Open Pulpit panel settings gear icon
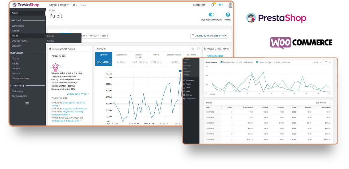The height and width of the screenshot is (169, 349). (193, 49)
